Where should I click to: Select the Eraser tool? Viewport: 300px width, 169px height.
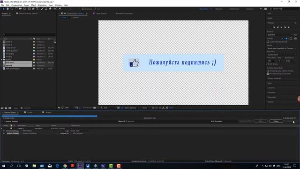(x=50, y=9)
